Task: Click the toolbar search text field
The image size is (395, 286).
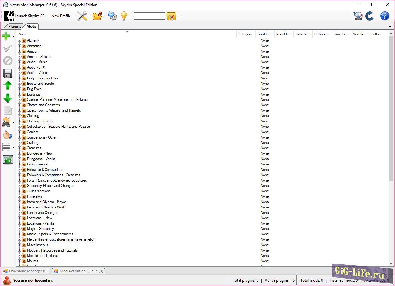Action: point(149,16)
